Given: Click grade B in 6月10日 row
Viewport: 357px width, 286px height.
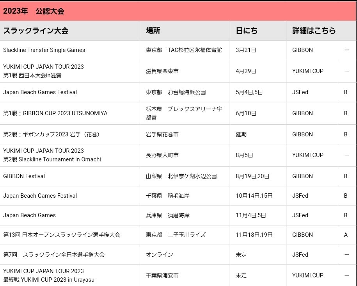Looking at the screenshot, I should click(x=346, y=113).
